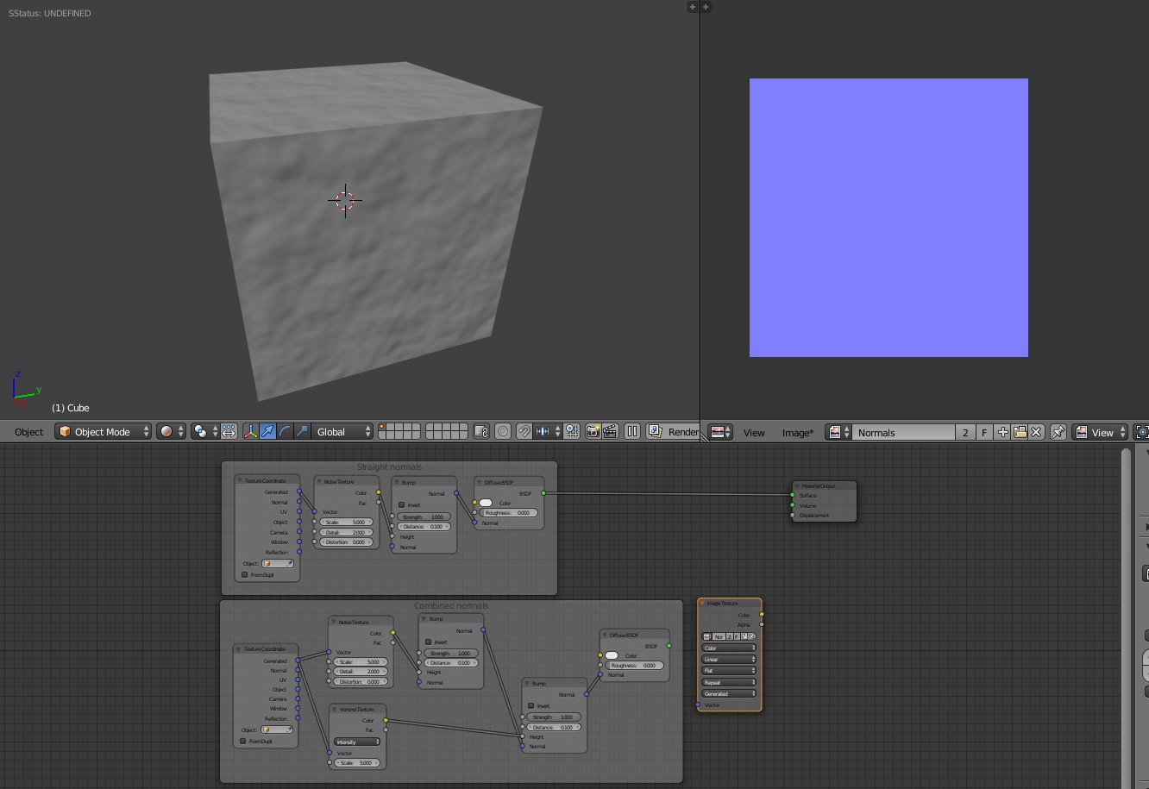The width and height of the screenshot is (1149, 789).
Task: Open the Object menu in 3D viewport header
Action: pyautogui.click(x=28, y=432)
